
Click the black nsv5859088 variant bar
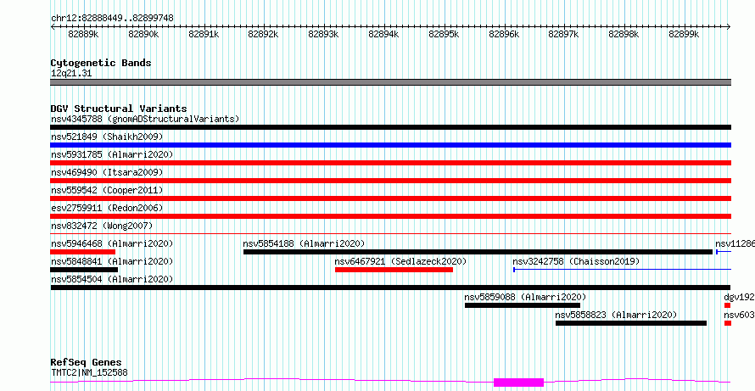coord(523,305)
